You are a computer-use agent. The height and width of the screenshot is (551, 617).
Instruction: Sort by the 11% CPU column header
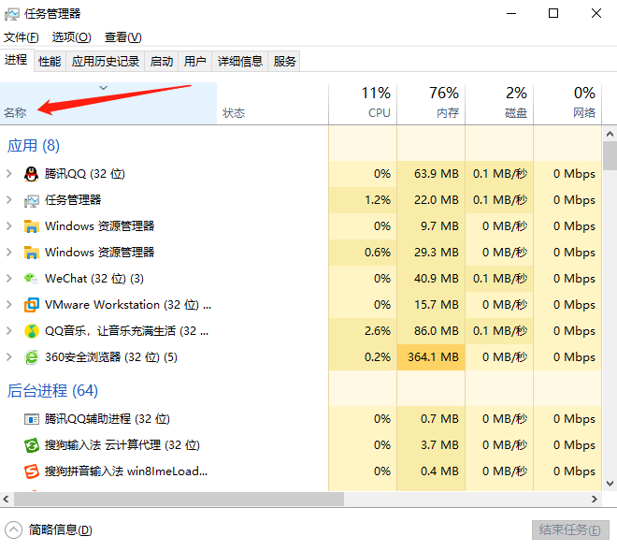point(363,104)
